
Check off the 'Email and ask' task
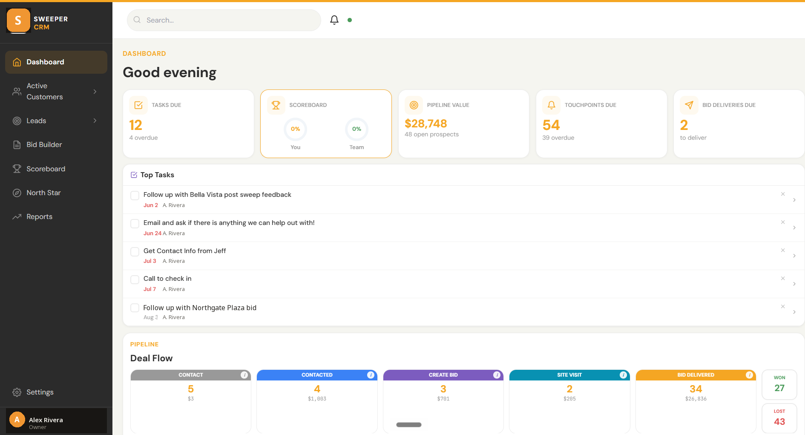[x=135, y=224]
